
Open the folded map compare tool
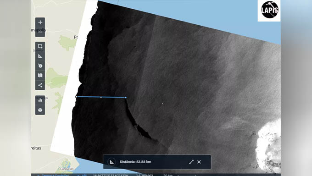click(40, 75)
